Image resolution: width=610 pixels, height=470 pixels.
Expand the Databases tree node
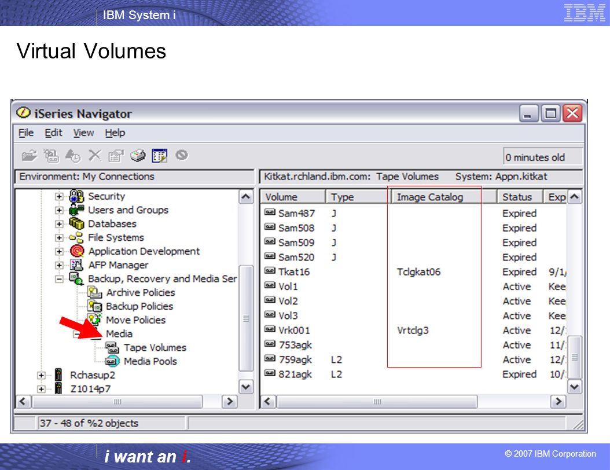(x=59, y=224)
